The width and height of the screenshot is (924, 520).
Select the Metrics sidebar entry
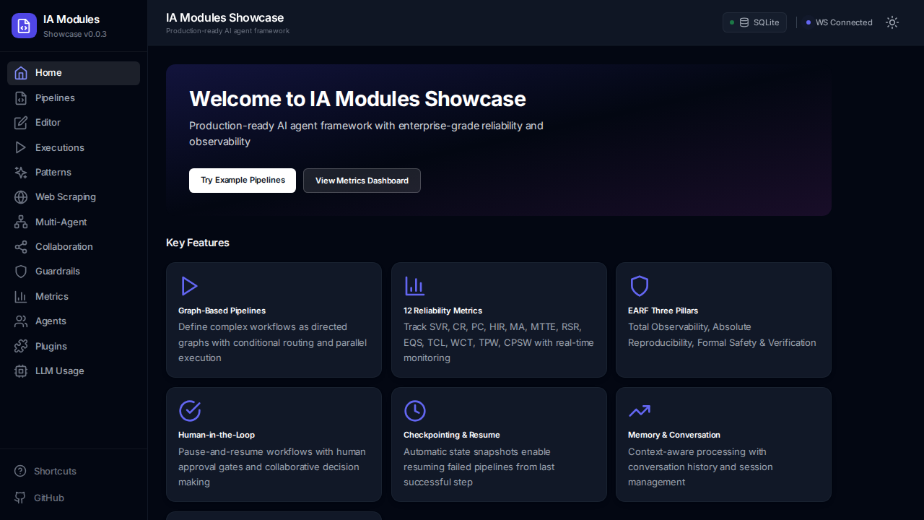[x=52, y=297]
